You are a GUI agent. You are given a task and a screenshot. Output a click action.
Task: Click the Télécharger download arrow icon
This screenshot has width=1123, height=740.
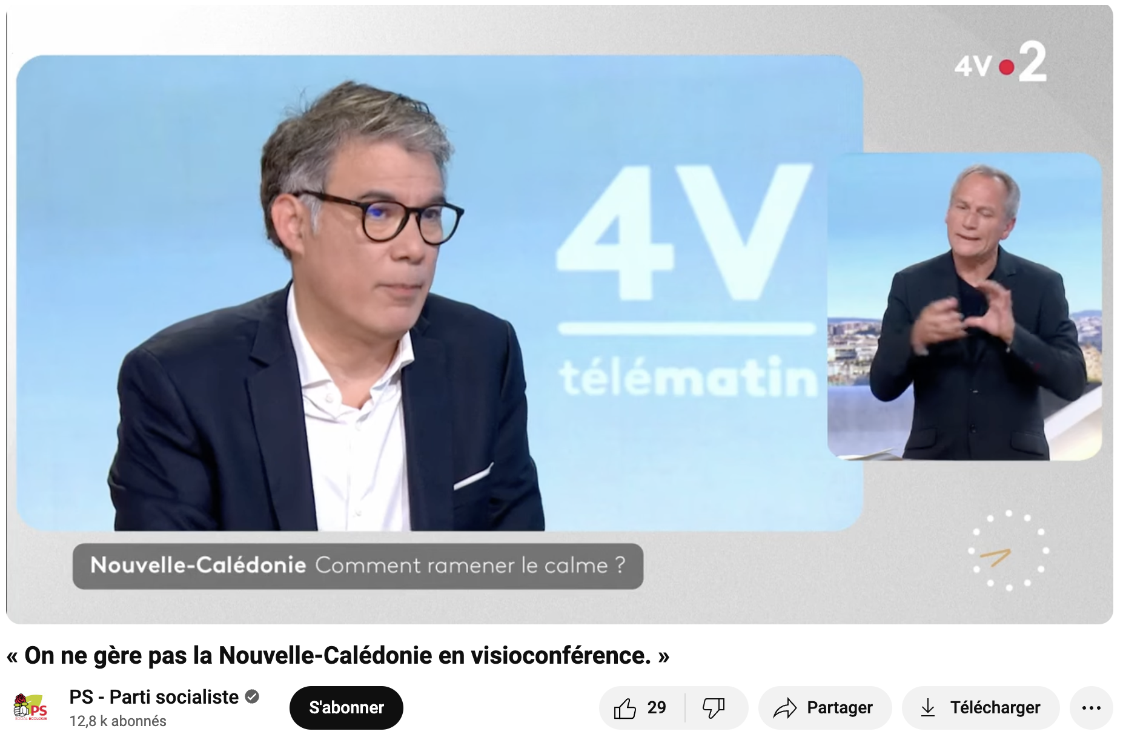pyautogui.click(x=928, y=708)
